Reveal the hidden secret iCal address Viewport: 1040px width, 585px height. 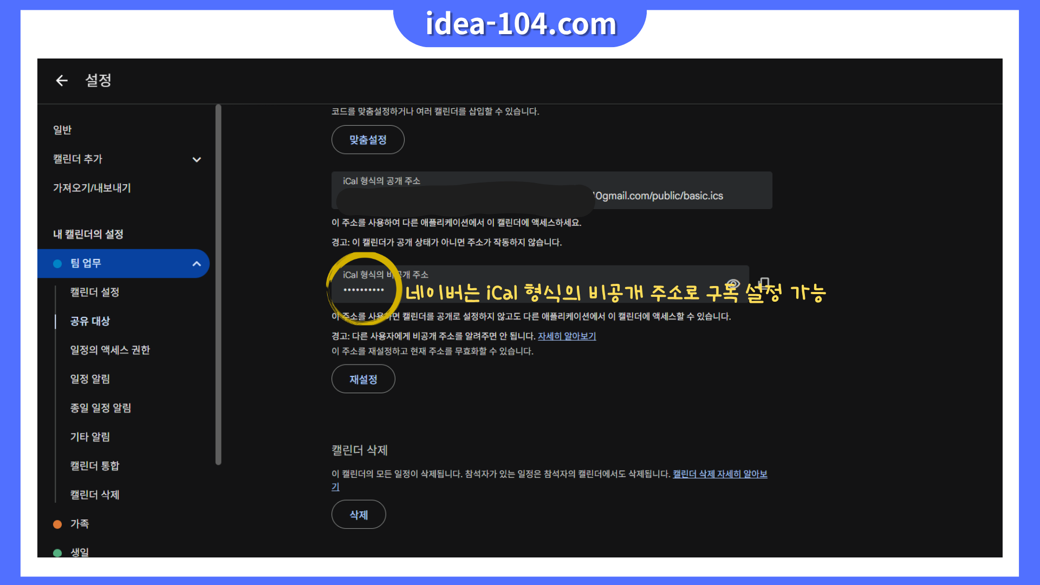point(733,282)
